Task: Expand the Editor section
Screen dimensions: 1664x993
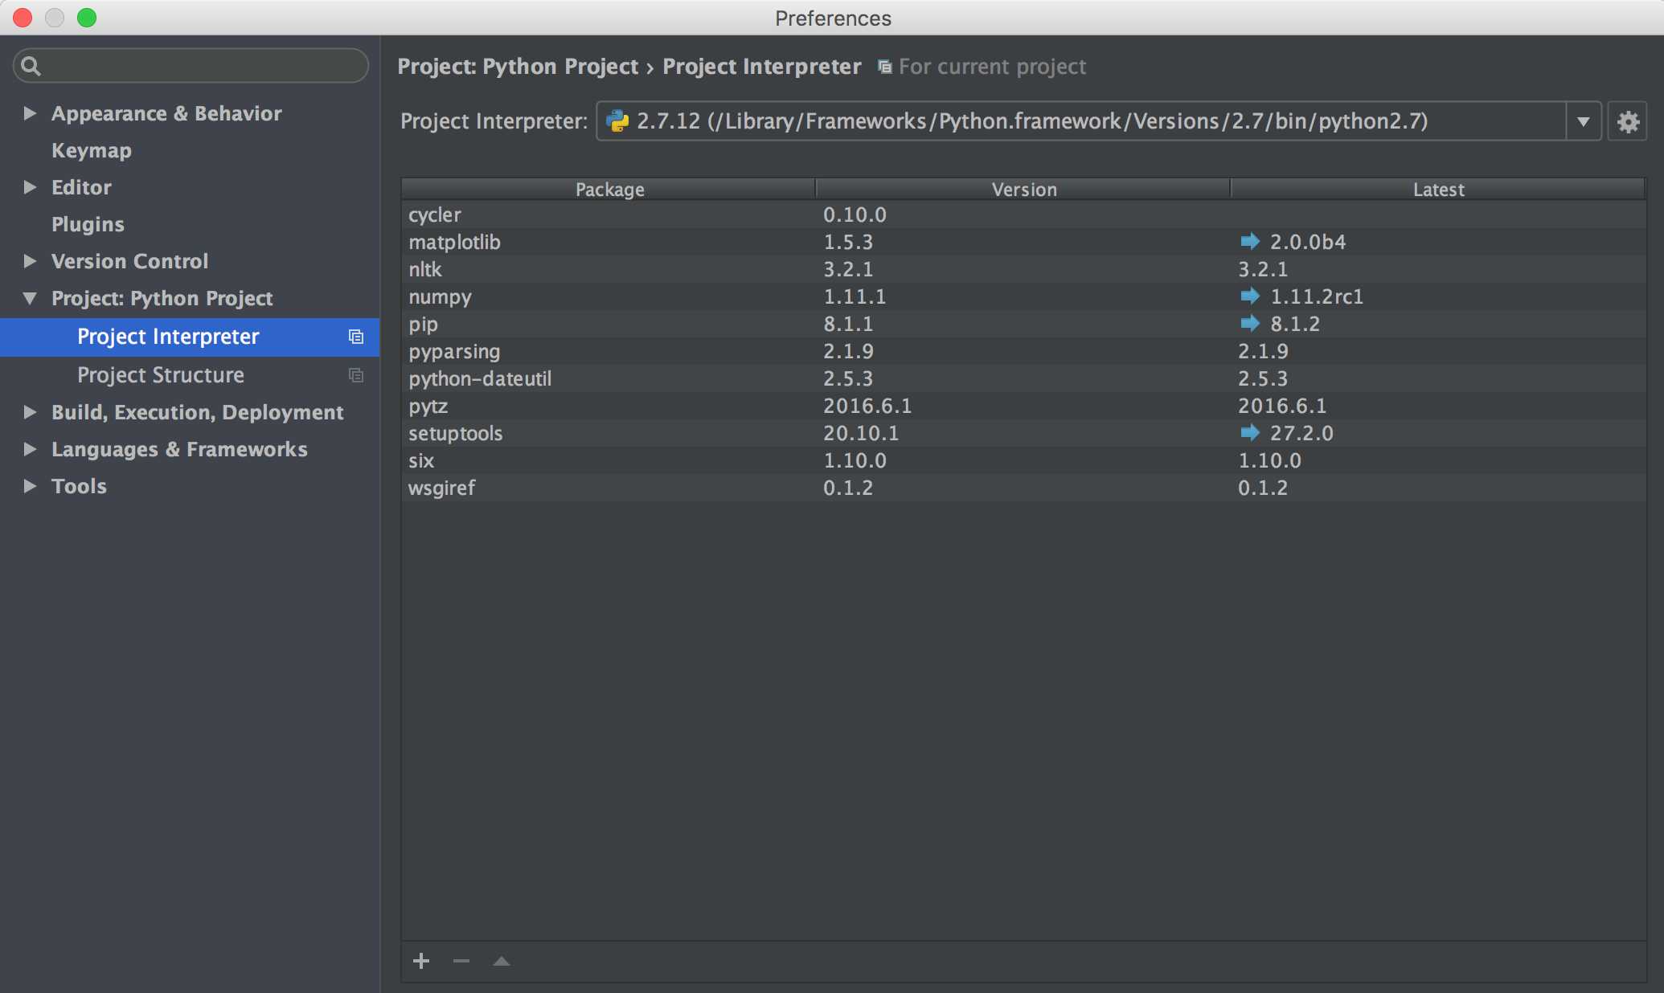Action: [x=30, y=187]
